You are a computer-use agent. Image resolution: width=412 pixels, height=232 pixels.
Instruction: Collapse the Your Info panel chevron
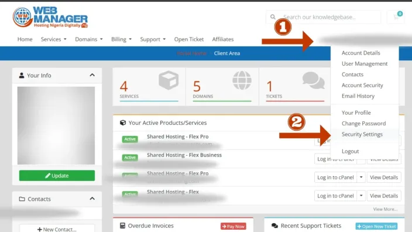pos(92,75)
